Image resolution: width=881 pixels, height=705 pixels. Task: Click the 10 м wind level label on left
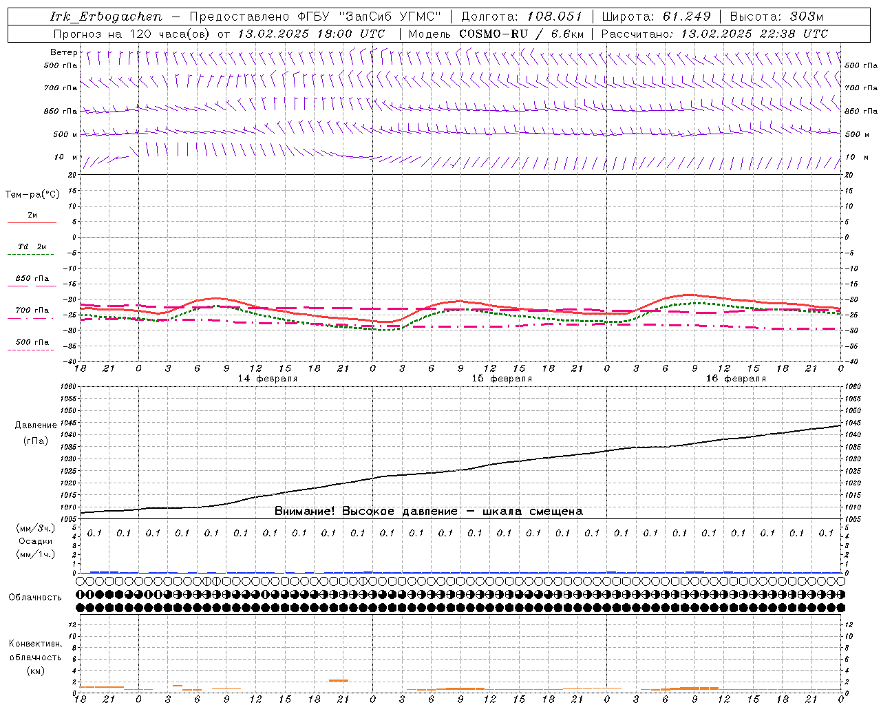(x=66, y=157)
